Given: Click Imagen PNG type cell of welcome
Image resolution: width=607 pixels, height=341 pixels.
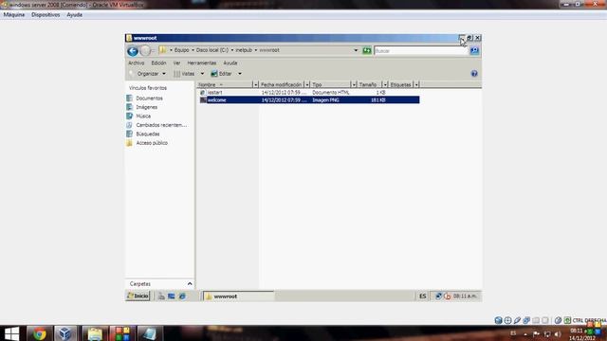Looking at the screenshot, I should click(325, 99).
